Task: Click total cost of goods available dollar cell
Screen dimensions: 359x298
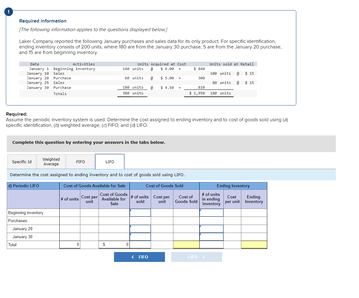Action: point(114,245)
